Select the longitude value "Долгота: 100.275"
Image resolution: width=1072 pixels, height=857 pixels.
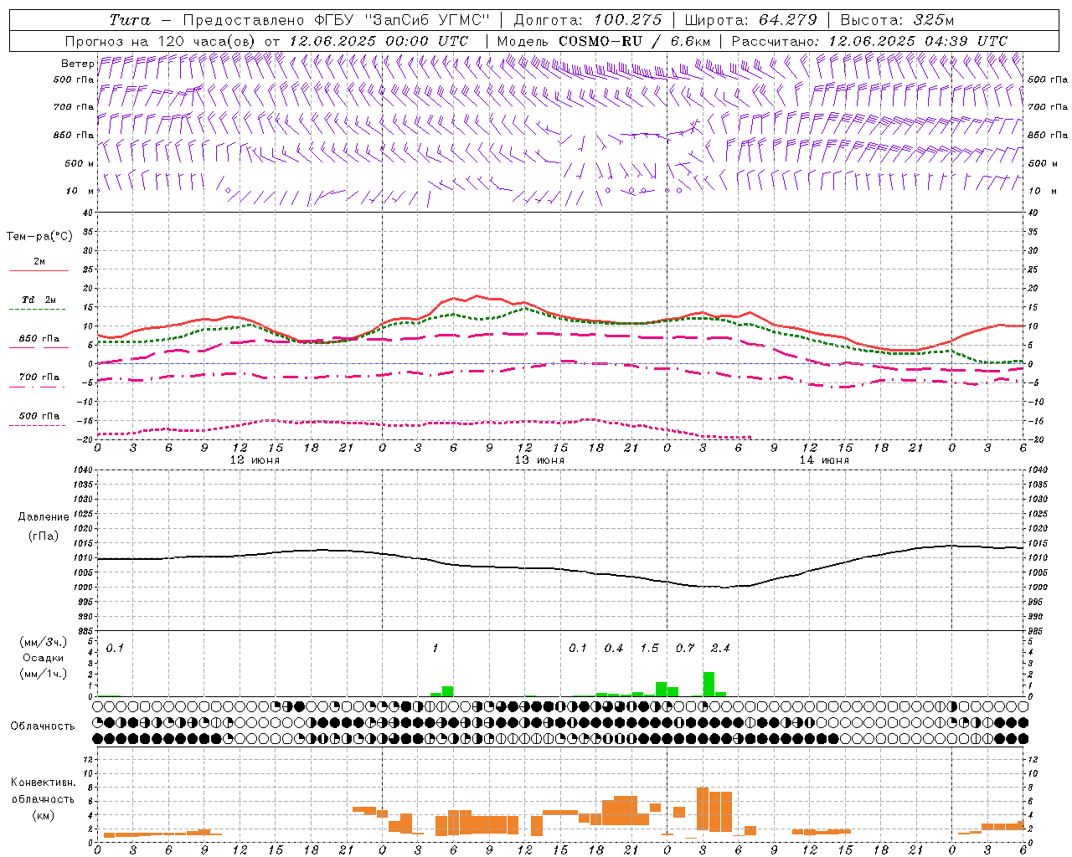click(x=587, y=20)
